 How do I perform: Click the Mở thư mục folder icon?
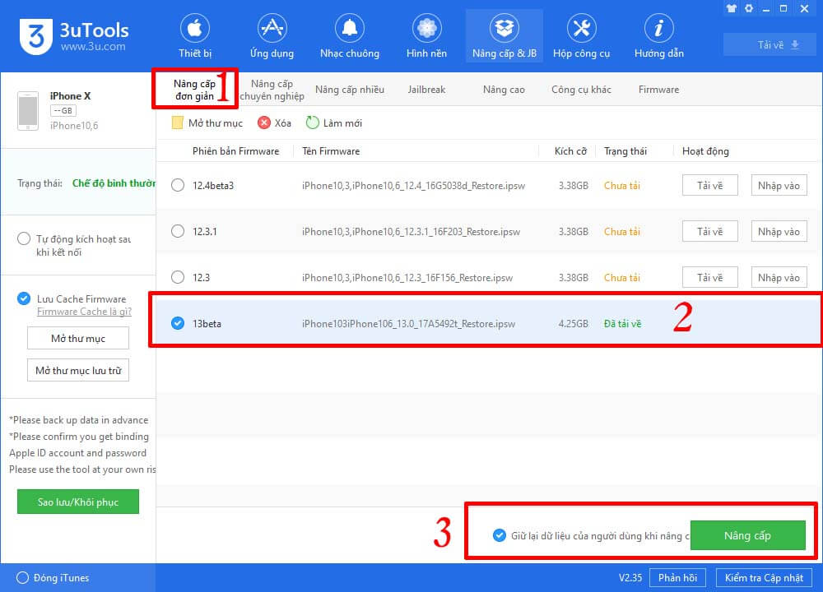178,123
